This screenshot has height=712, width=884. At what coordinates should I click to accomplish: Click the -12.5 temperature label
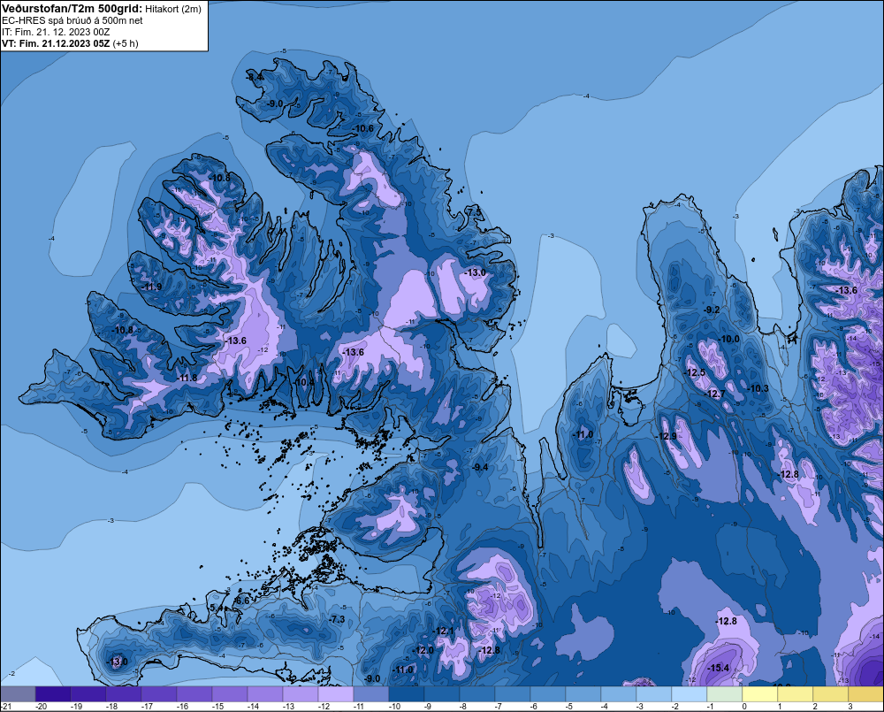(695, 372)
